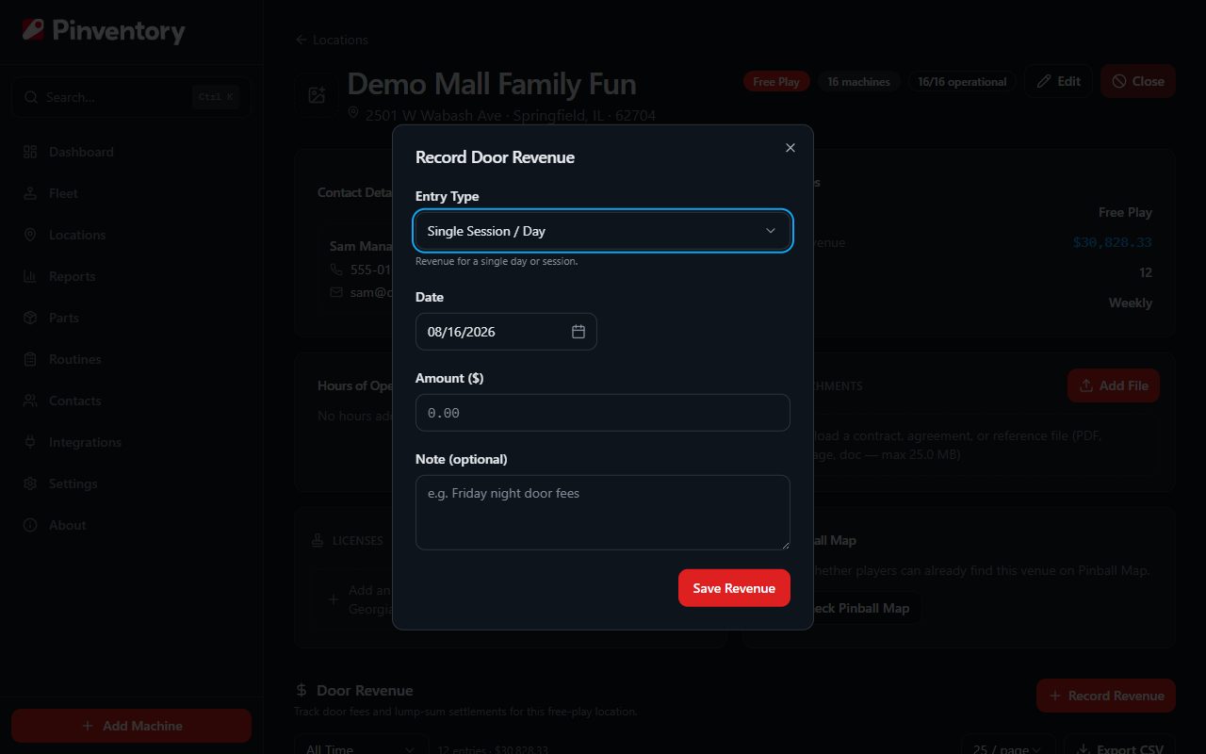Click Export CSV button

coord(1119,748)
